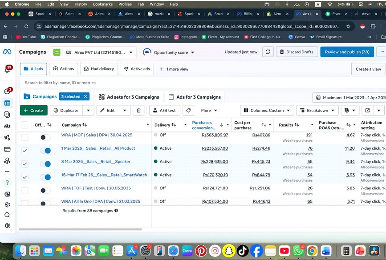Turn on WRA MOF Sales DPA campaign toggle

click(x=45, y=137)
